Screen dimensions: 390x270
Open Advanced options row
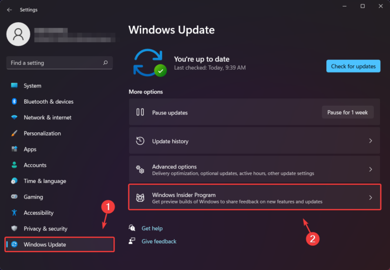tap(254, 170)
